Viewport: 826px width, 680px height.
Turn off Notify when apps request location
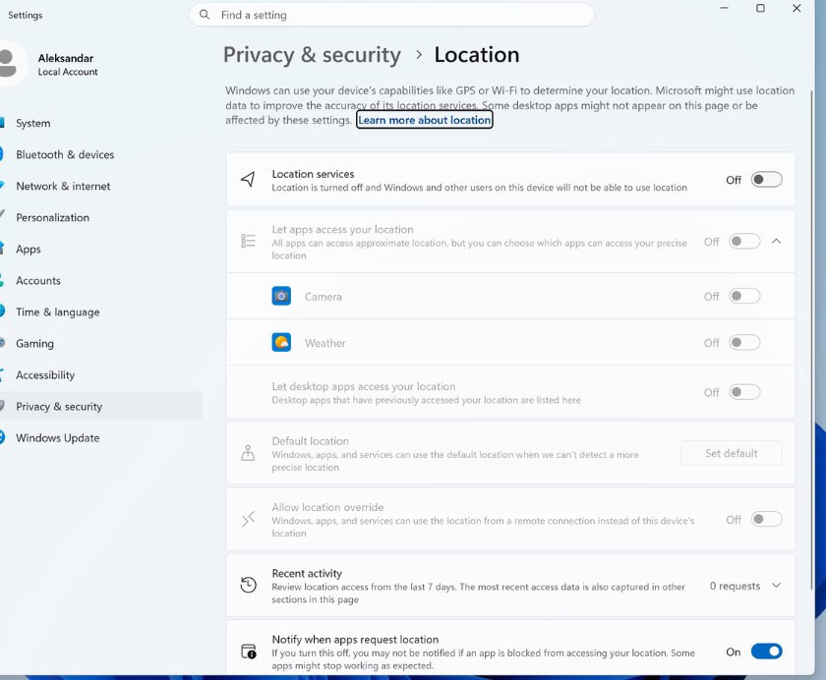click(766, 652)
